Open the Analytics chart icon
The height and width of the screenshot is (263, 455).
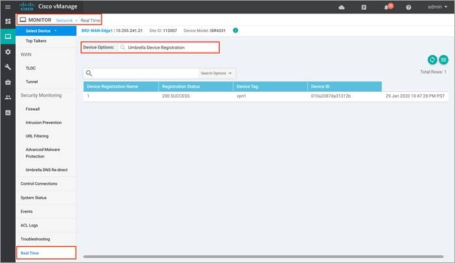pos(8,113)
